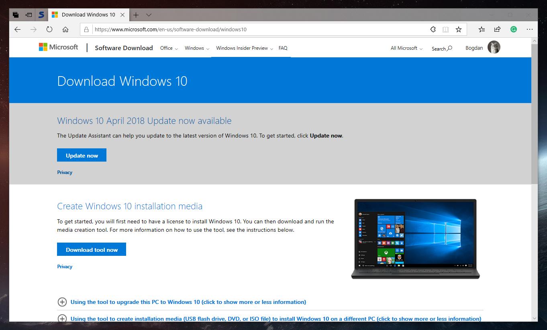This screenshot has height=330, width=547.
Task: Click the Microsoft logo
Action: [x=58, y=47]
